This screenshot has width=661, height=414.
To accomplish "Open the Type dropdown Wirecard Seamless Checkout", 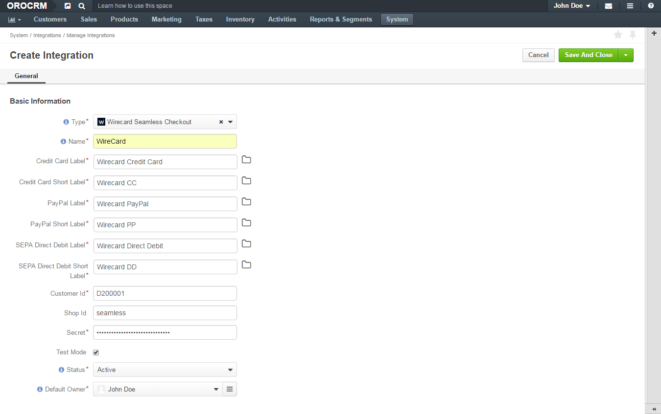I will click(x=165, y=122).
